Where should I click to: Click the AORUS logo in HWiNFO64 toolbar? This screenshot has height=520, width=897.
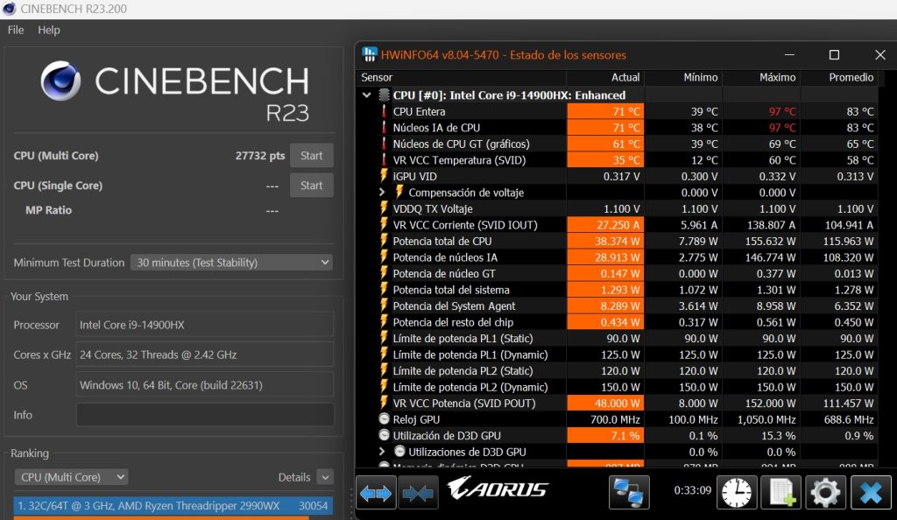tap(498, 489)
